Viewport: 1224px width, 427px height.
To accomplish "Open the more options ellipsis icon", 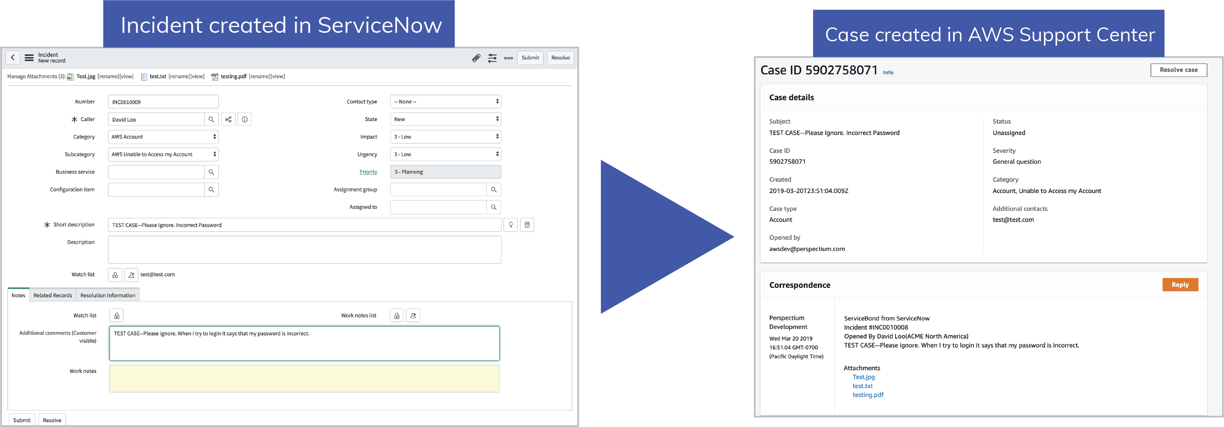I will [508, 58].
